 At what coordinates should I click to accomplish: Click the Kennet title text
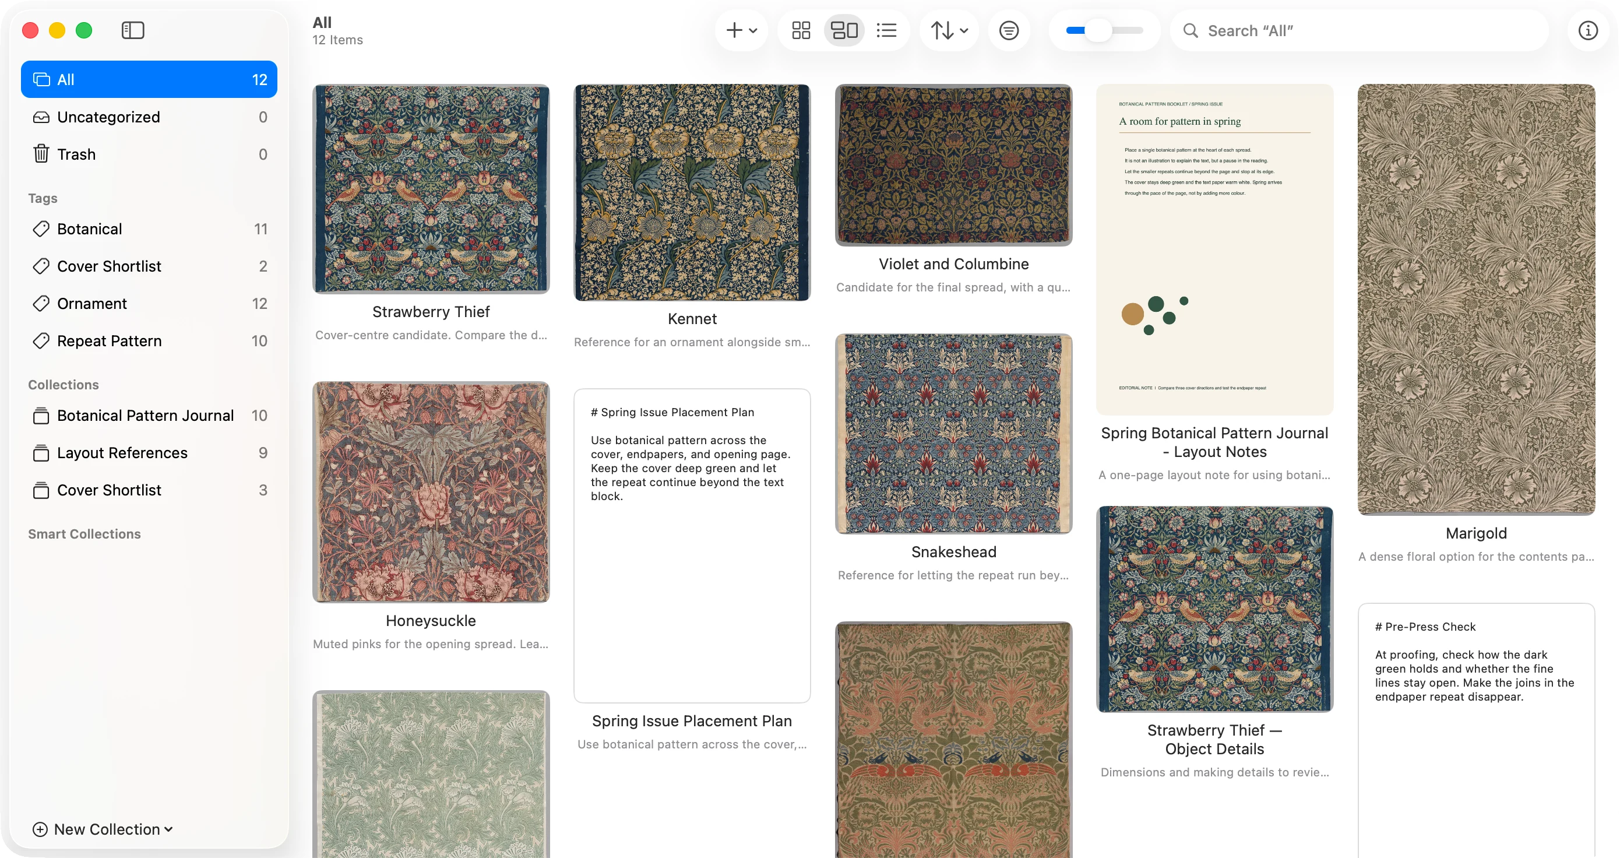692,319
